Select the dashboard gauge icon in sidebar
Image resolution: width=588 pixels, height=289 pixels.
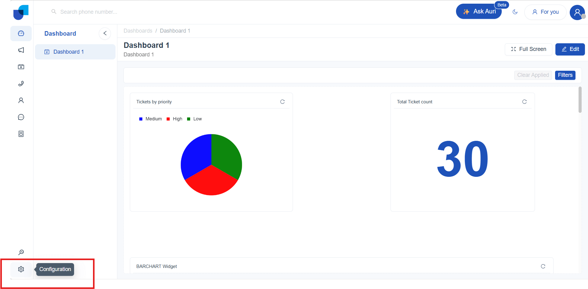pyautogui.click(x=21, y=34)
